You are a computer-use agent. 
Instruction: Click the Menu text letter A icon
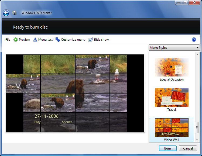[35, 40]
